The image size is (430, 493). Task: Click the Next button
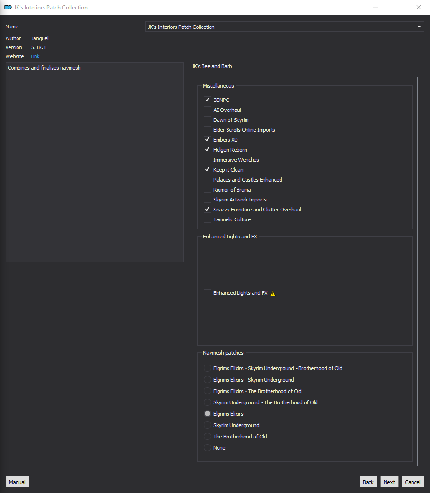pos(389,482)
